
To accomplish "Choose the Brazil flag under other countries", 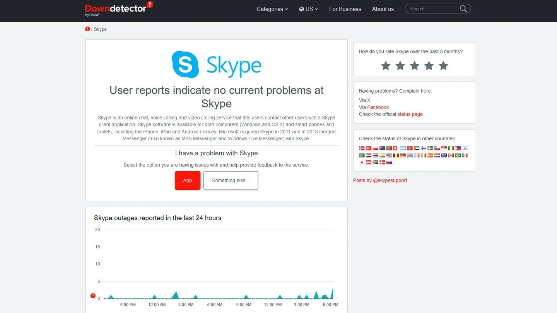I will [458, 155].
